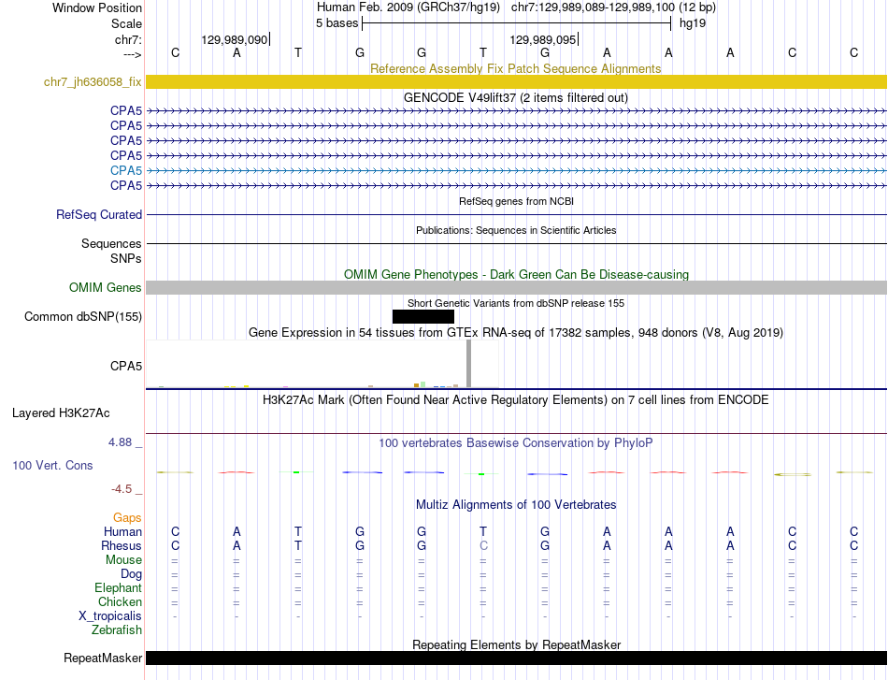
Task: Select the yellow fix patch alignment bar
Action: [x=517, y=81]
